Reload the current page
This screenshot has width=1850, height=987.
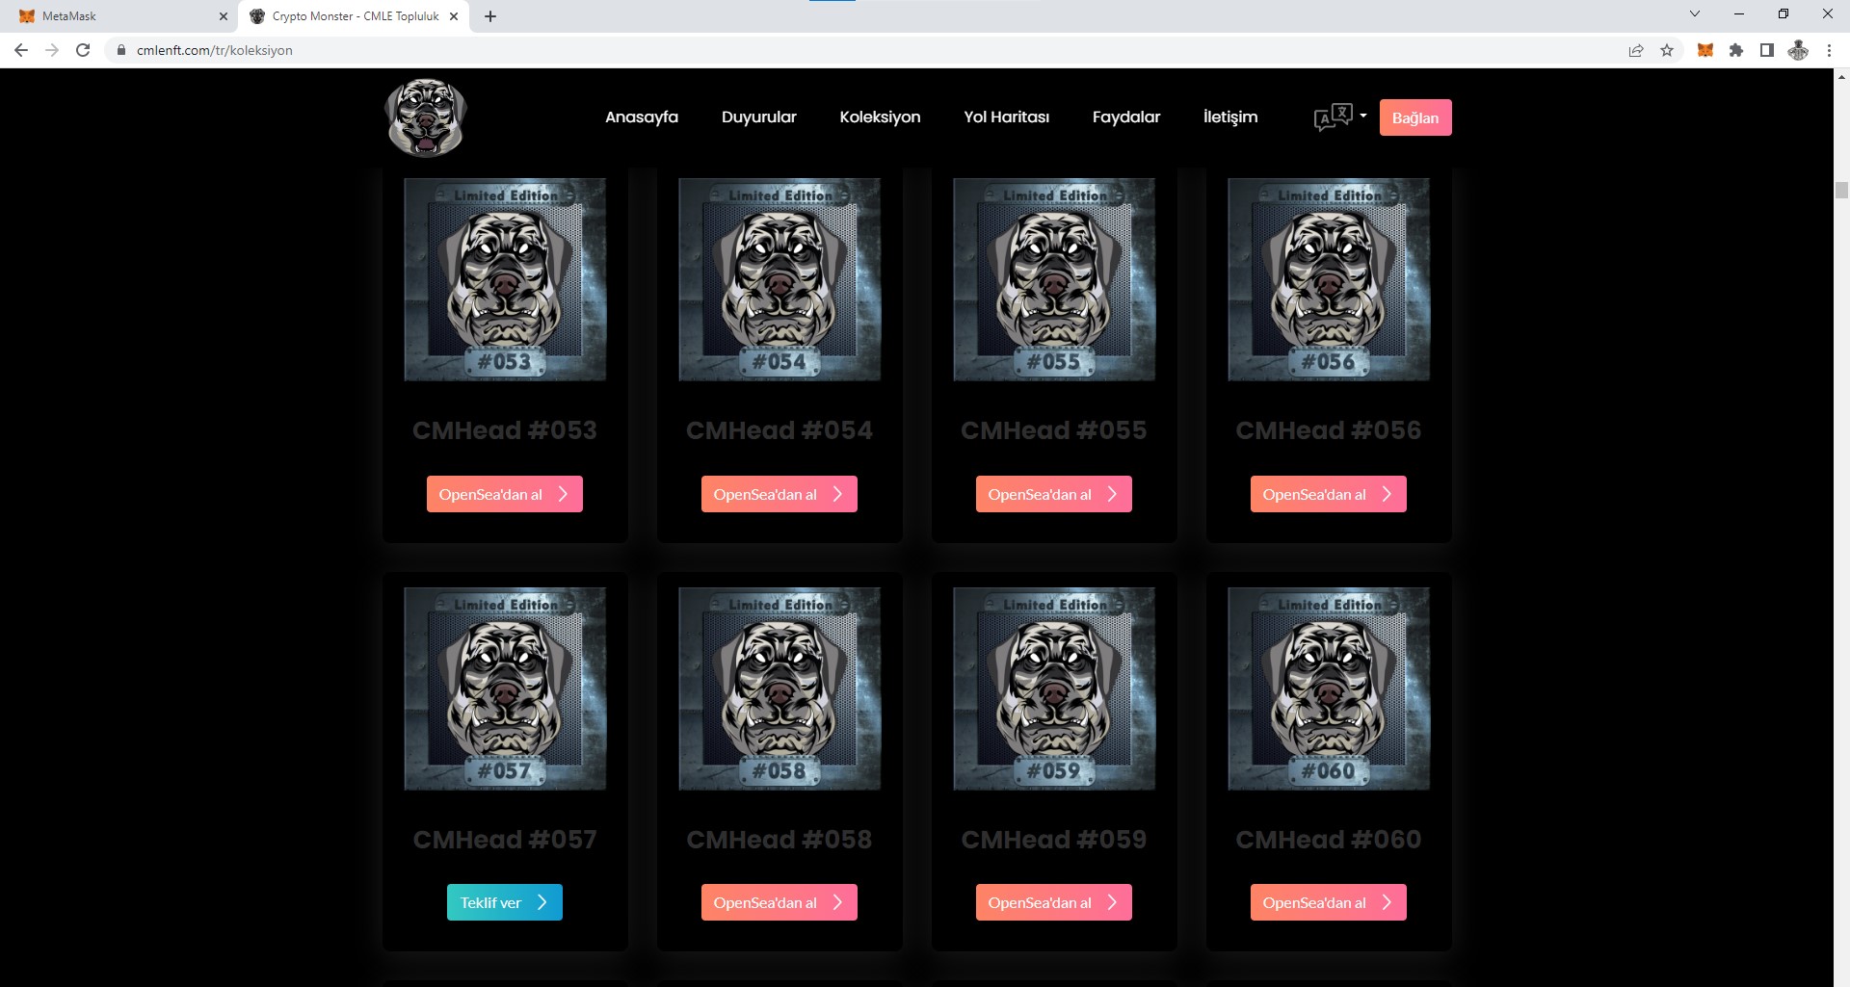pyautogui.click(x=83, y=50)
